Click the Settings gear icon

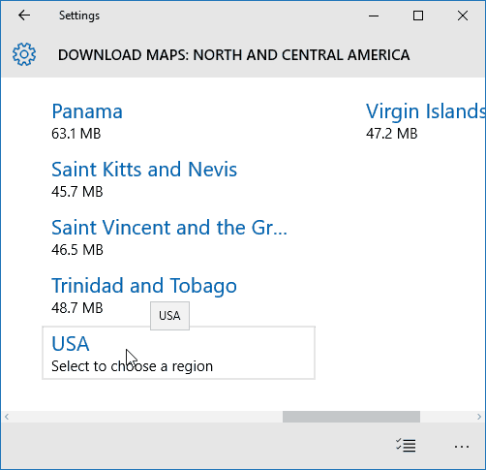[x=24, y=54]
